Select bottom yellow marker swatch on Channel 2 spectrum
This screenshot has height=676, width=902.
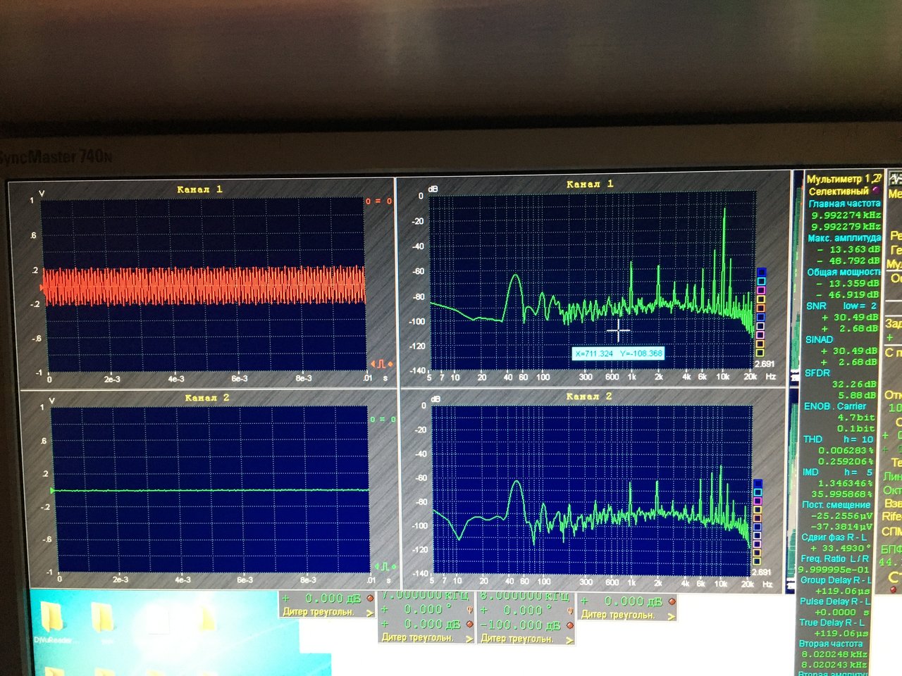coord(757,561)
